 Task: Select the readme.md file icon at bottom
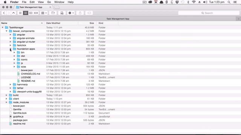point(11,124)
